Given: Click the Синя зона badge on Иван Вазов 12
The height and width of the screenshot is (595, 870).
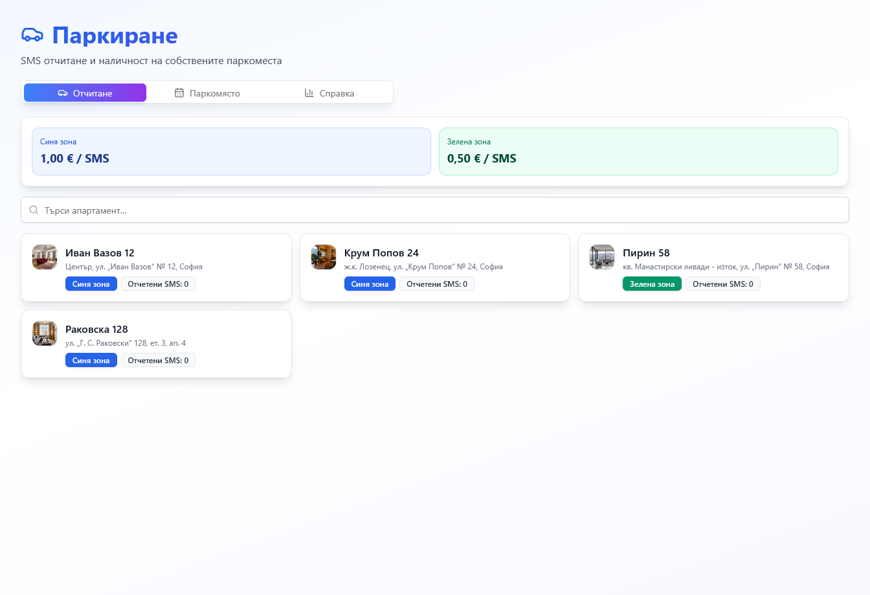Looking at the screenshot, I should point(91,284).
